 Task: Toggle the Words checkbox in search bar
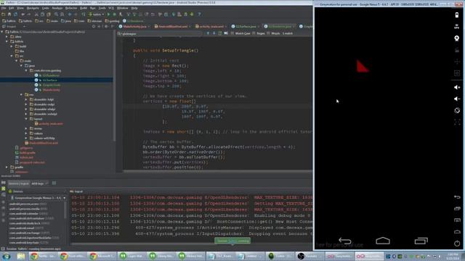point(268,33)
